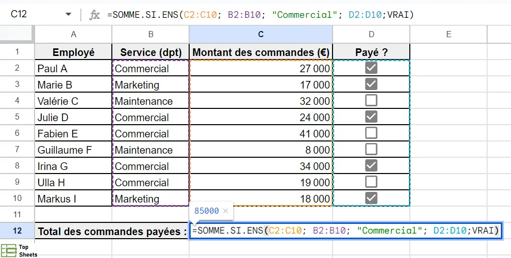This screenshot has width=511, height=258.
Task: Select the cell containing Marie B
Action: click(x=73, y=84)
